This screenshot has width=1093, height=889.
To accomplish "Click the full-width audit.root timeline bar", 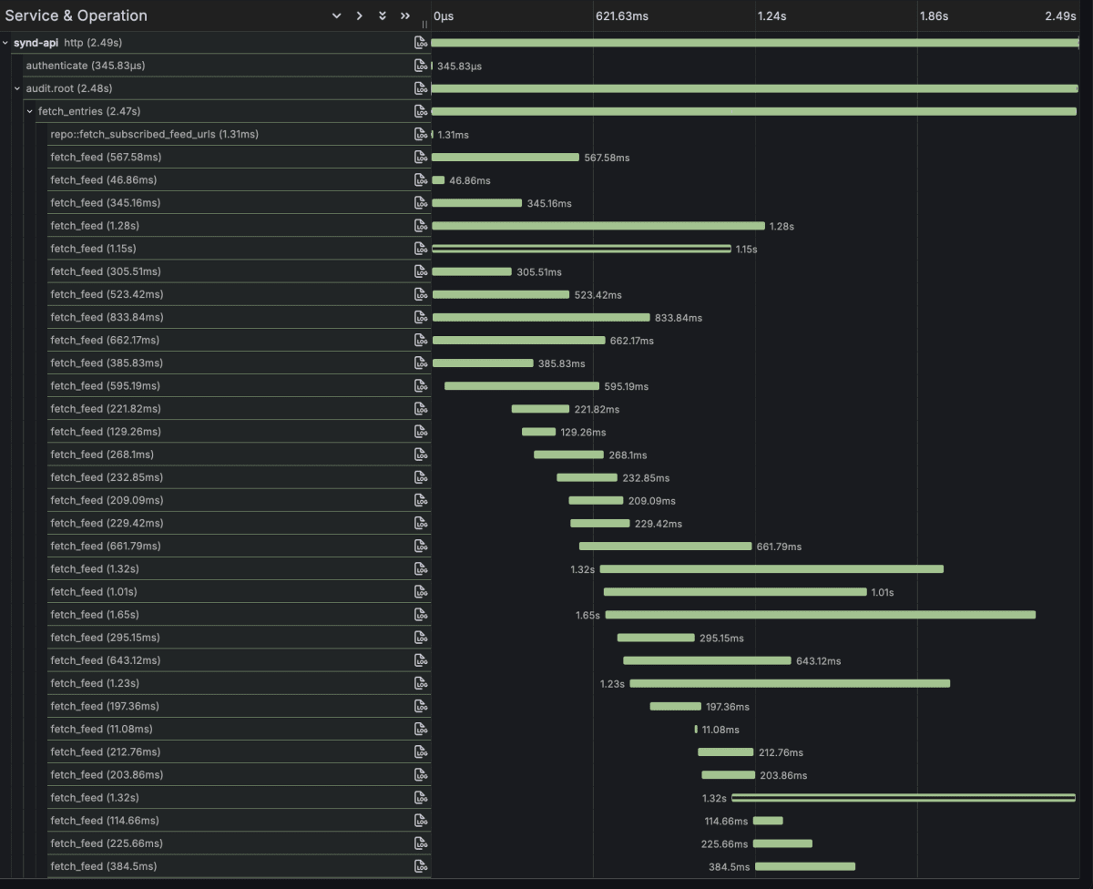I will 754,88.
